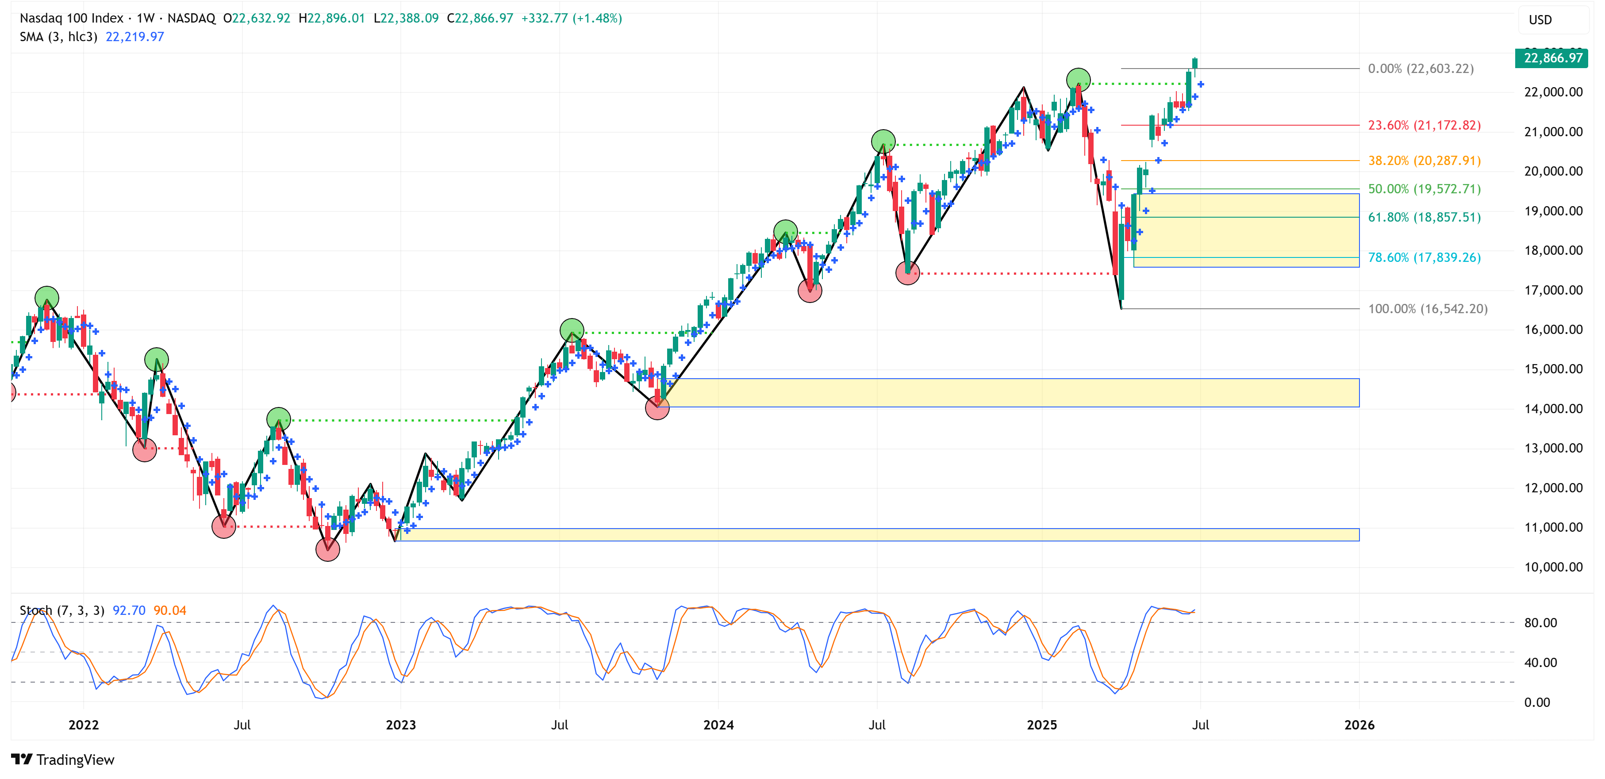Click the SMA (3, hlc3) indicator legend
This screenshot has width=1605, height=779.
tap(58, 37)
